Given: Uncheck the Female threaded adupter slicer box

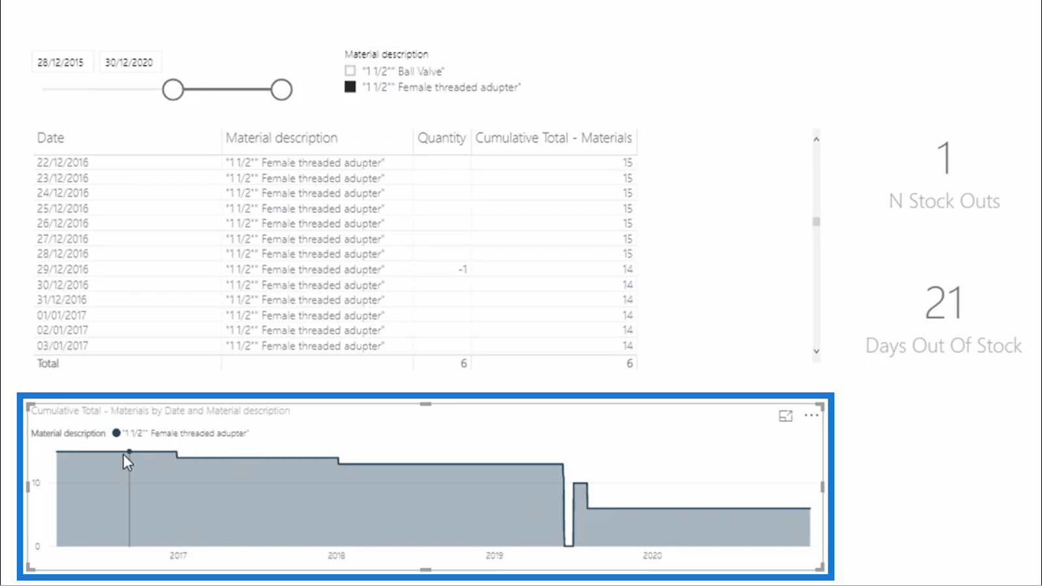Looking at the screenshot, I should coord(350,87).
